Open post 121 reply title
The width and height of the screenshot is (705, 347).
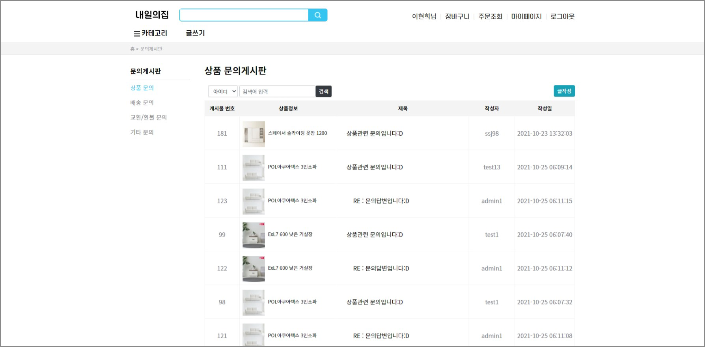click(381, 336)
